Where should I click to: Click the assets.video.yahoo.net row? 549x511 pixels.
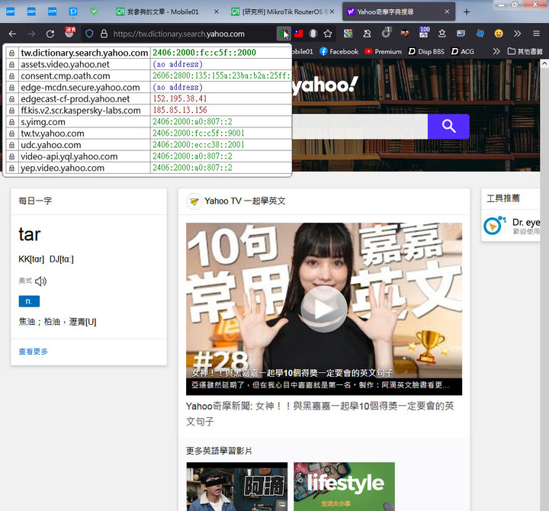[x=149, y=64]
